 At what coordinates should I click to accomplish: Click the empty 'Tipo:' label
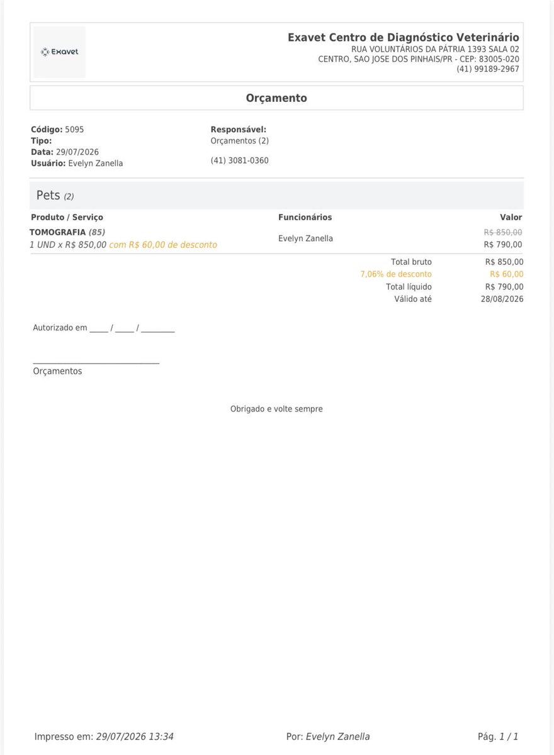(42, 141)
